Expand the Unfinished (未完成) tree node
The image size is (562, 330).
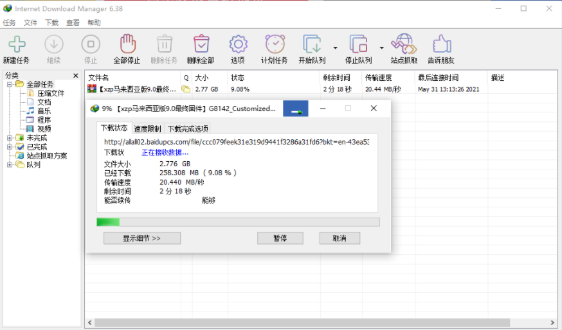[10, 138]
